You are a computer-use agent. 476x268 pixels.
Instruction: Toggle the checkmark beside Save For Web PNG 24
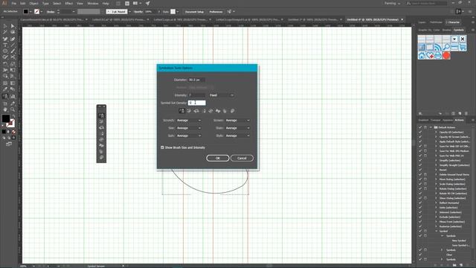420,156
